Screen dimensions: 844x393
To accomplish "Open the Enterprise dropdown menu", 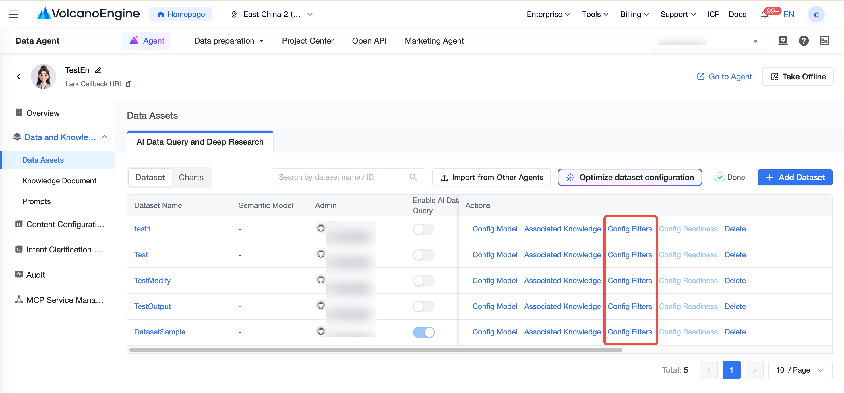I will [x=548, y=14].
